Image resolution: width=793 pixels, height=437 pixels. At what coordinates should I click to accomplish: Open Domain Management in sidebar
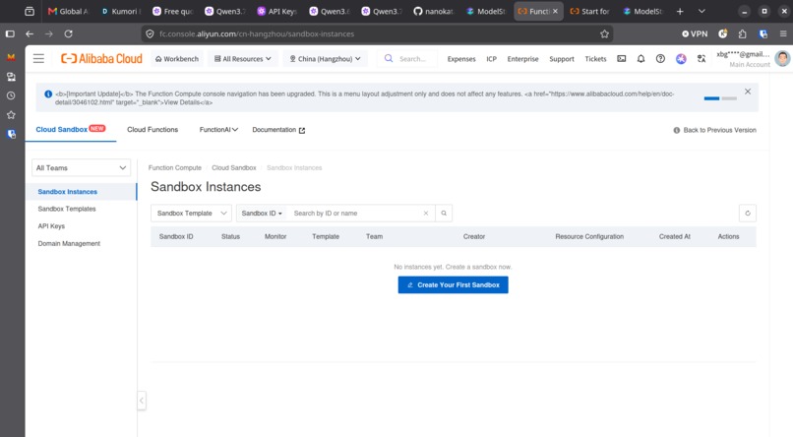pos(69,243)
